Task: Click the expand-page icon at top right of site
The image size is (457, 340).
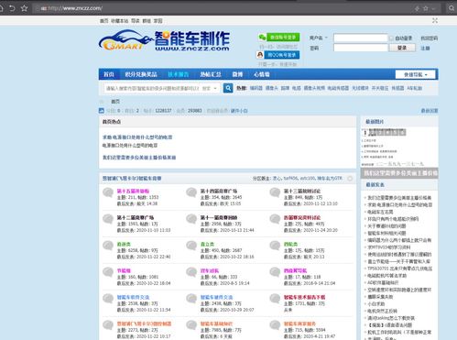Action: (435, 20)
